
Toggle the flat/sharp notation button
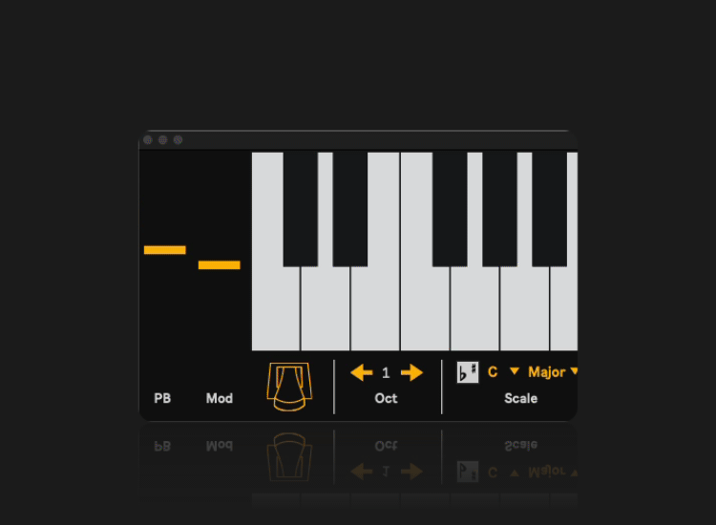pos(468,372)
